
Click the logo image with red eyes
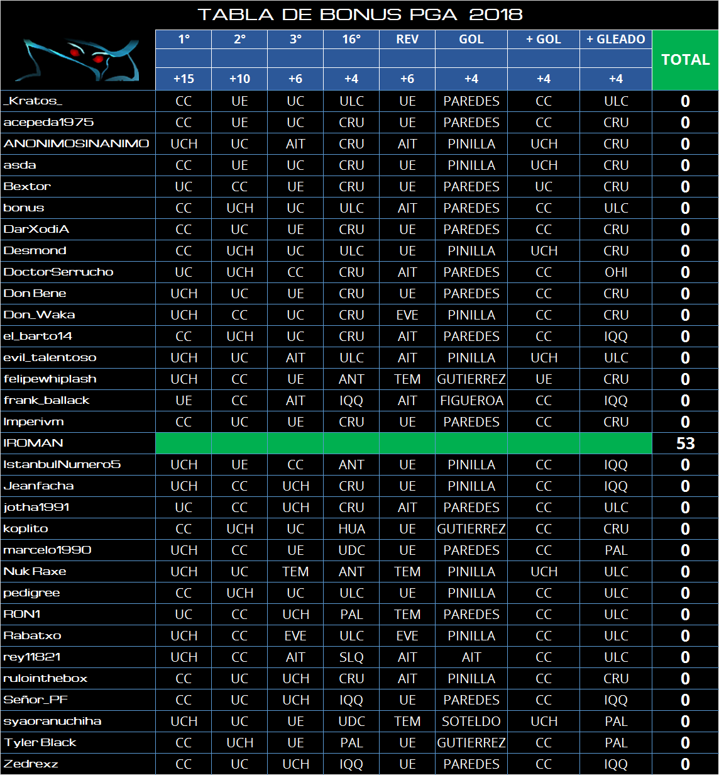coord(80,59)
